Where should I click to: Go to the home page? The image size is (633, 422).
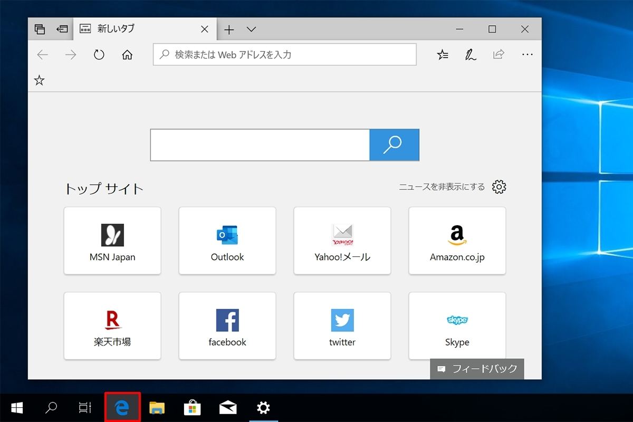point(127,55)
